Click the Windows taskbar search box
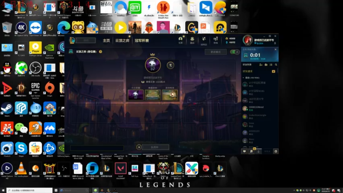Screen dimensions: 343x193 click(x=29, y=190)
